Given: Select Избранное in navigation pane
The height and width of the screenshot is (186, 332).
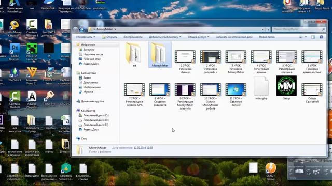Looking at the screenshot, I should [x=88, y=45].
